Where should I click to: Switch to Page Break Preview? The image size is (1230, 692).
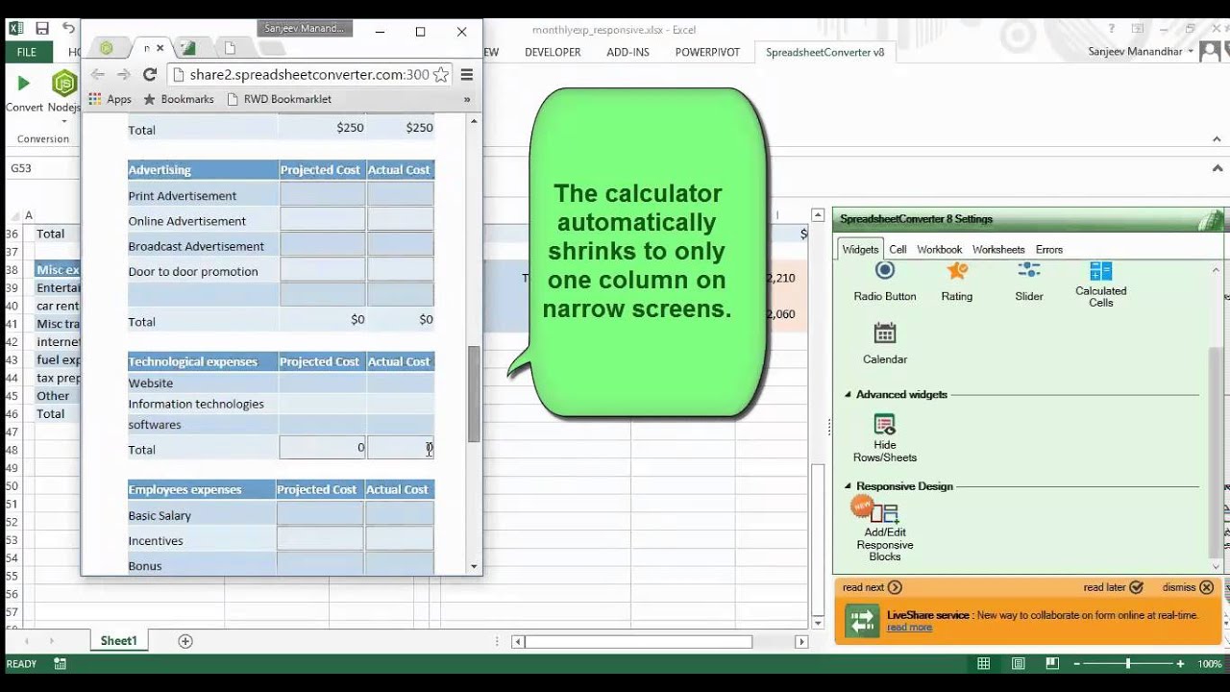(x=1052, y=663)
